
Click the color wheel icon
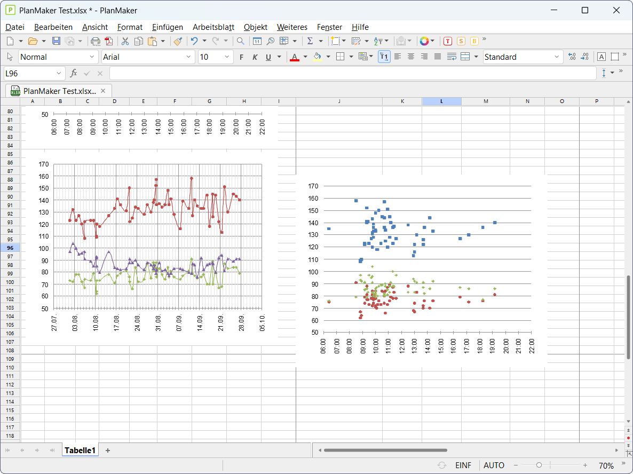click(424, 41)
